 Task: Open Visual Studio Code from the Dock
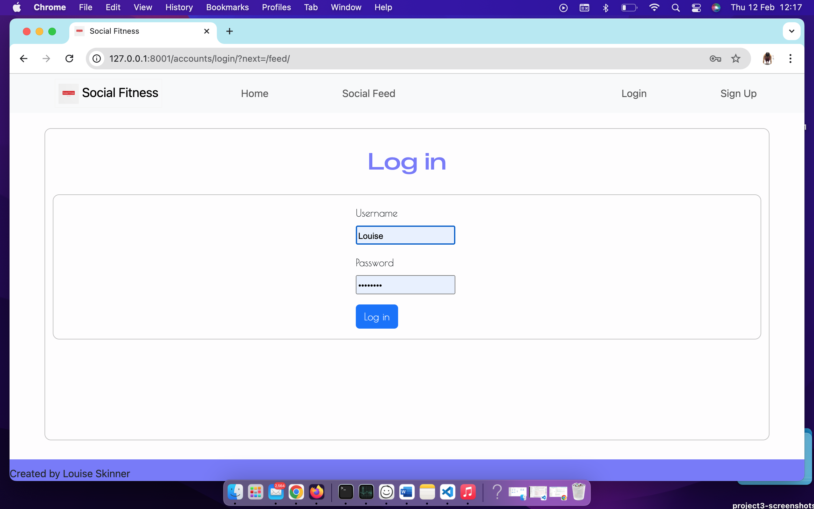coord(447,492)
